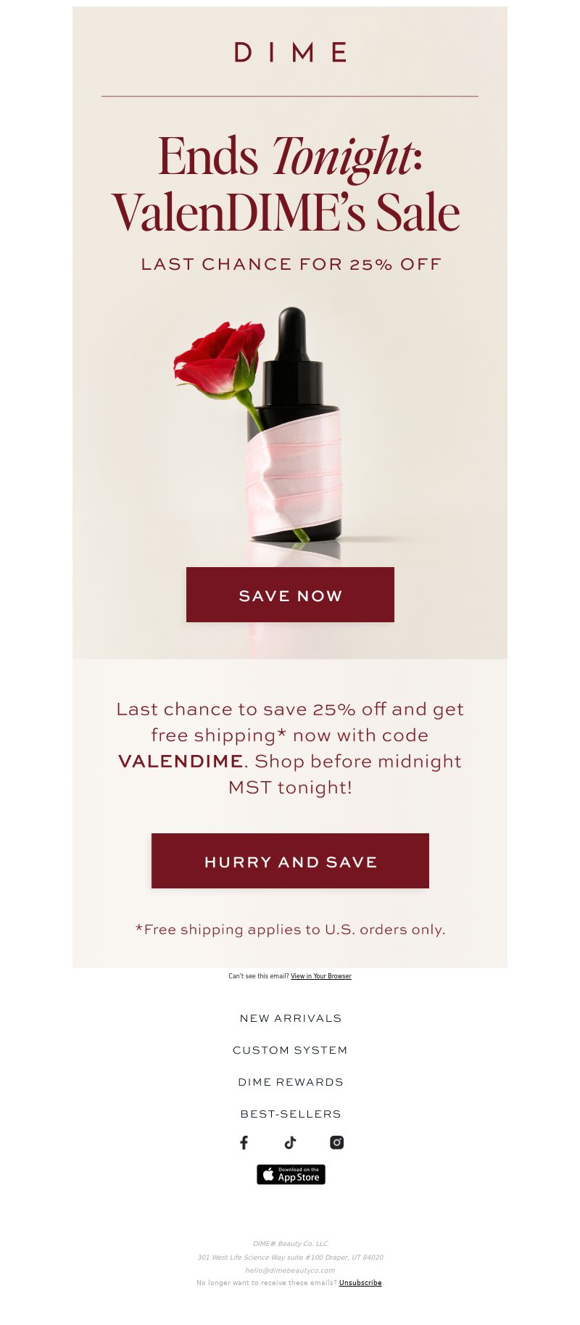
Task: Select the bold VALENDIME promo code
Action: tap(181, 761)
